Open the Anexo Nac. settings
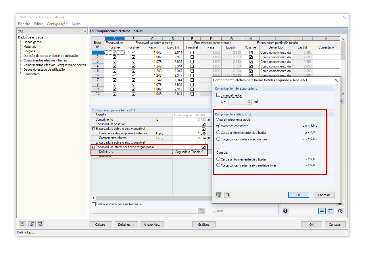 (152, 225)
